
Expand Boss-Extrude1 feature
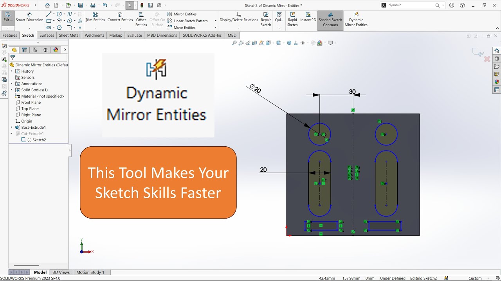pyautogui.click(x=11, y=128)
